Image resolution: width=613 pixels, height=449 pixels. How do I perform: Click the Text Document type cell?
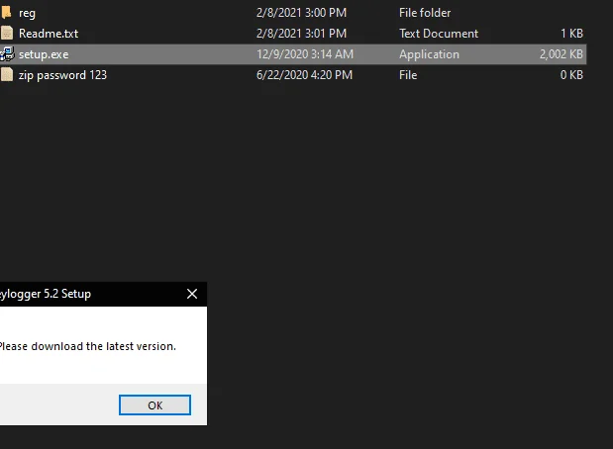(x=439, y=34)
